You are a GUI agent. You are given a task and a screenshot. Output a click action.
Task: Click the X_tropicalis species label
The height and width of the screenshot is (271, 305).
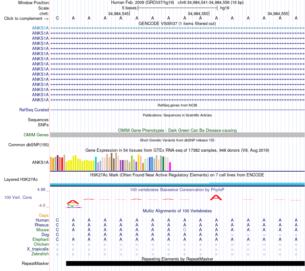(38, 249)
